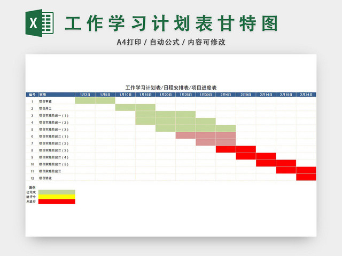This screenshot has width=342, height=256.
Task: Select the 2月14日 date header
Action: [266, 95]
